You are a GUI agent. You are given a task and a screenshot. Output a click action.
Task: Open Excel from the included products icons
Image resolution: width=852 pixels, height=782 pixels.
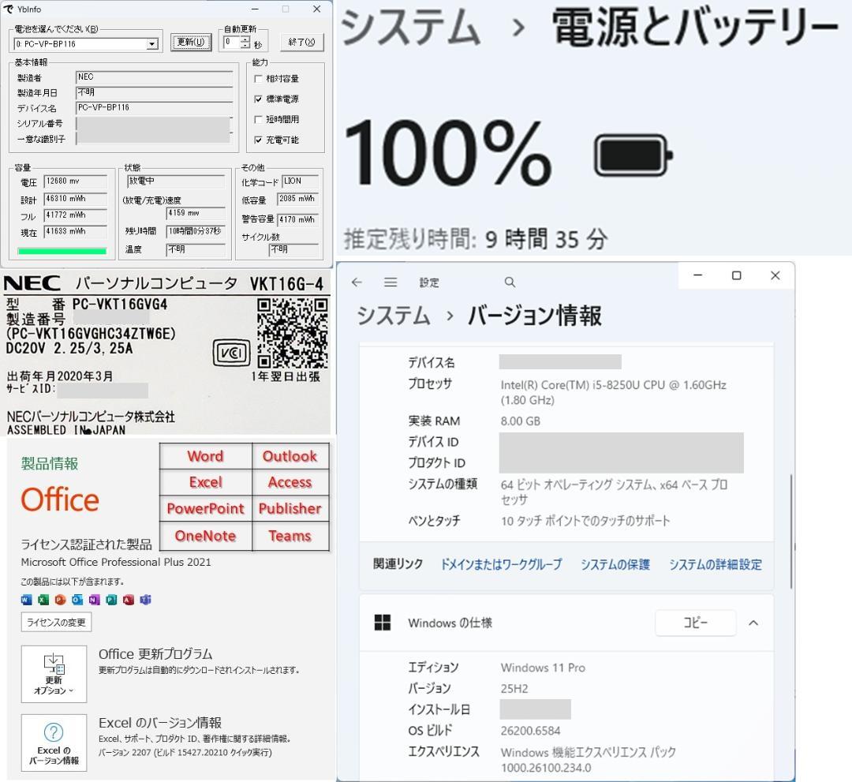click(43, 600)
